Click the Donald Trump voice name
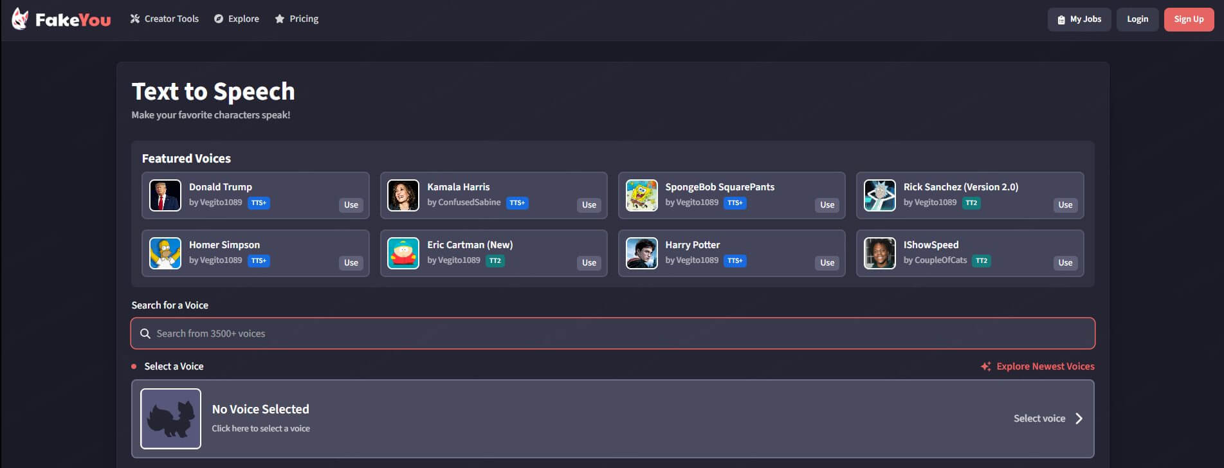 pyautogui.click(x=221, y=187)
